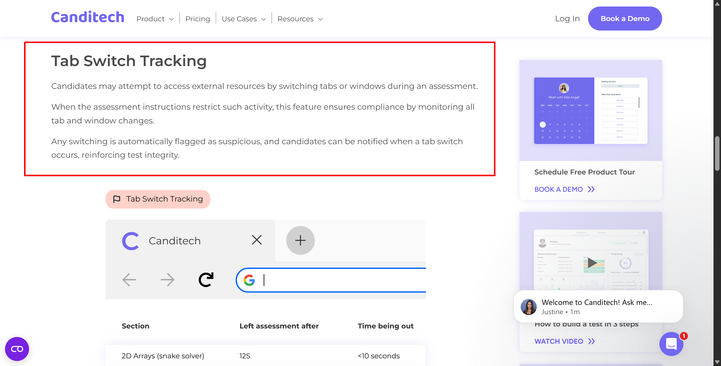Click the purple accessibility widget button
The width and height of the screenshot is (721, 366).
[x=17, y=349]
